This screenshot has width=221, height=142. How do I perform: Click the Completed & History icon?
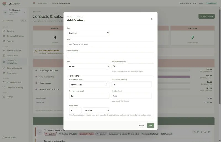coord(4,88)
